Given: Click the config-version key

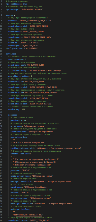Looking at the screenshot, I should pos(14,48).
